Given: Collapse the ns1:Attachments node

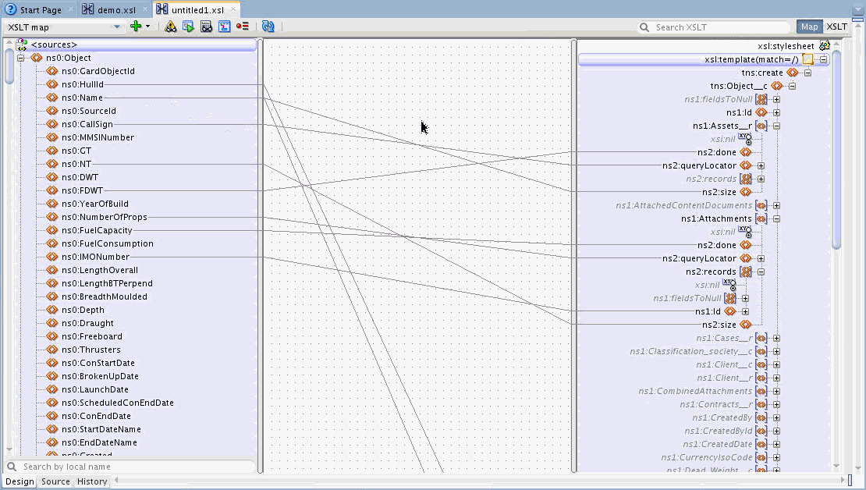Looking at the screenshot, I should 776,218.
